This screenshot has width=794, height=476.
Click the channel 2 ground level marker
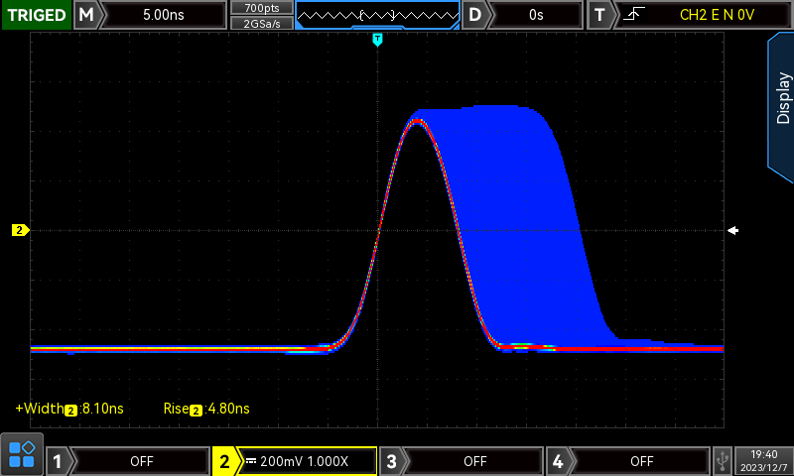[20, 230]
